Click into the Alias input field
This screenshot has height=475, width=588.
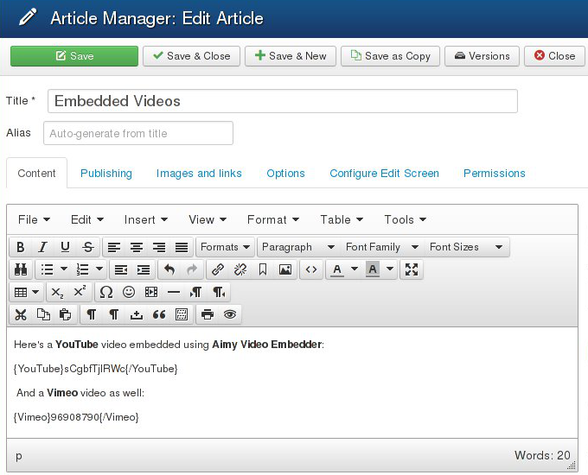(x=138, y=133)
